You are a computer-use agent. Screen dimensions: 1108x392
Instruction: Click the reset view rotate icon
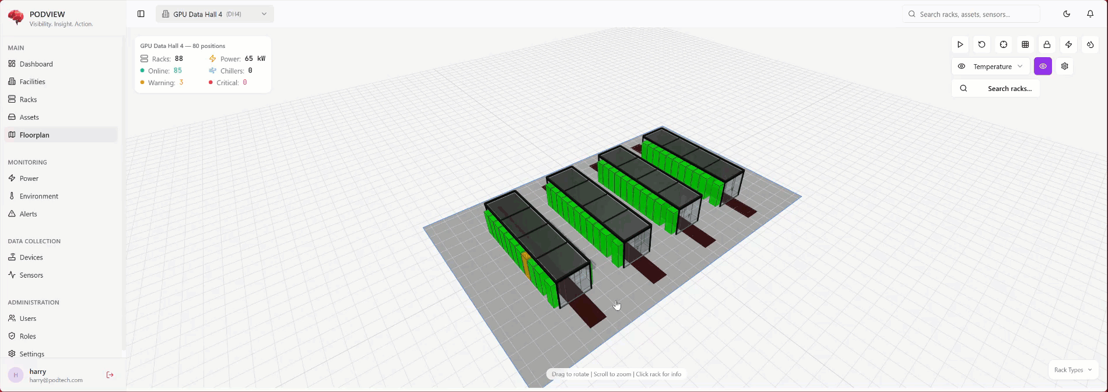coord(982,44)
